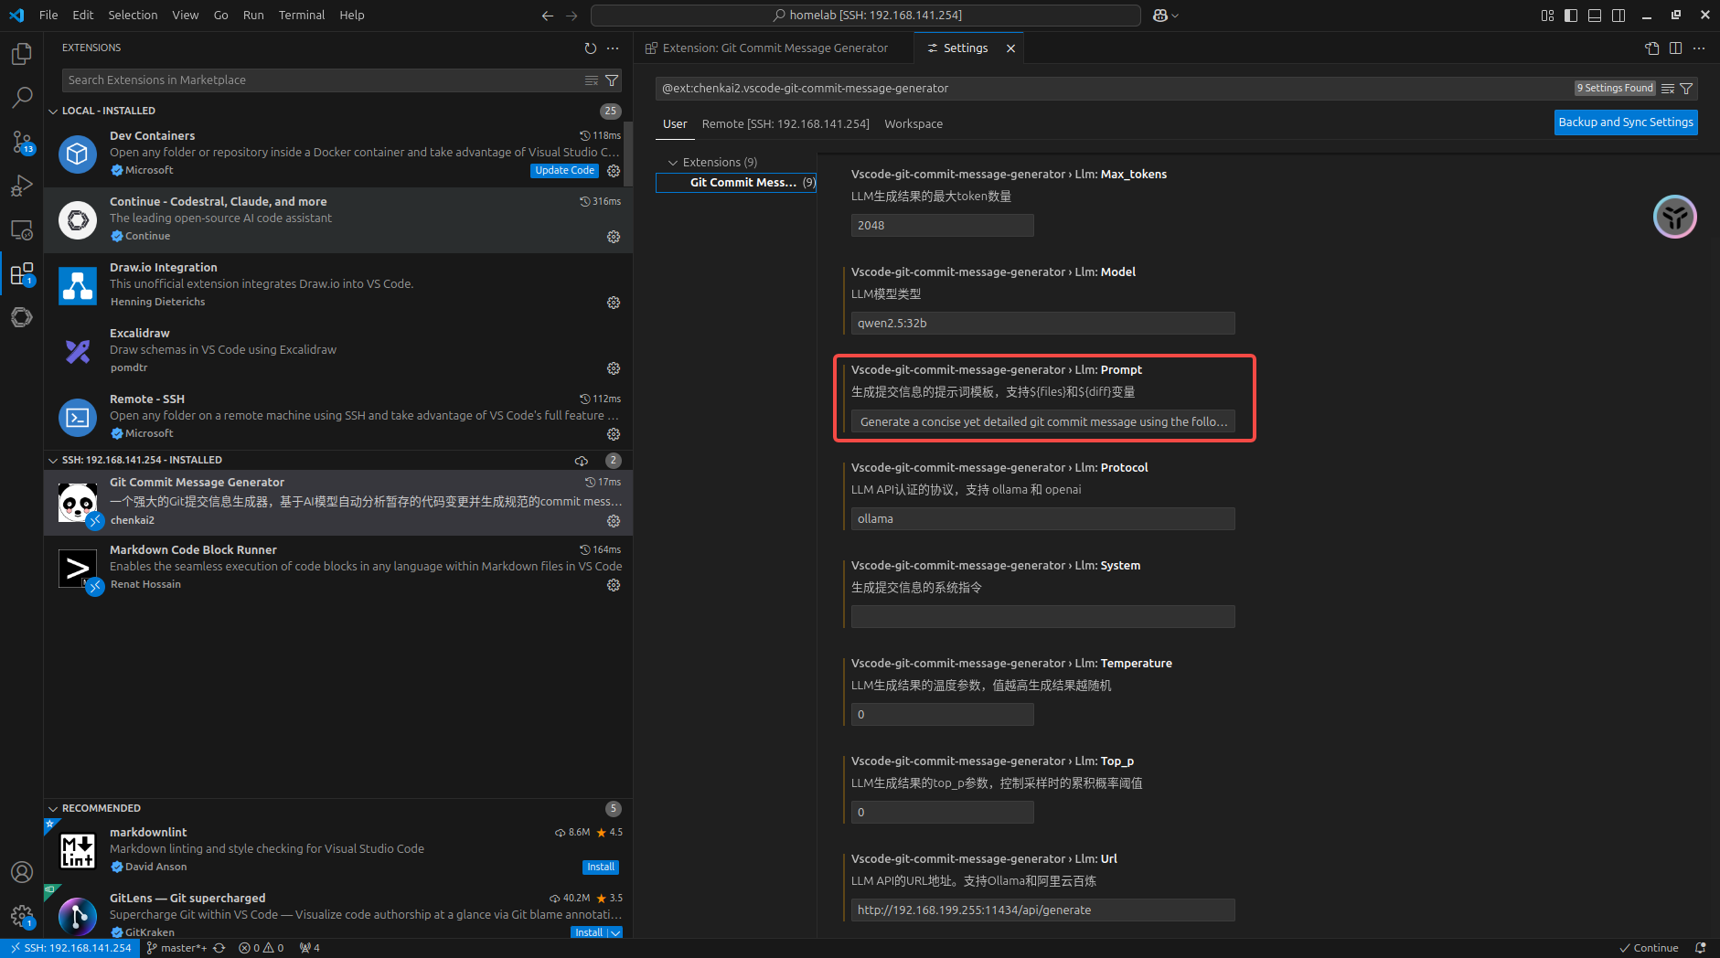This screenshot has height=958, width=1720.
Task: Open Extensions views and more actions menu
Action: click(x=613, y=48)
